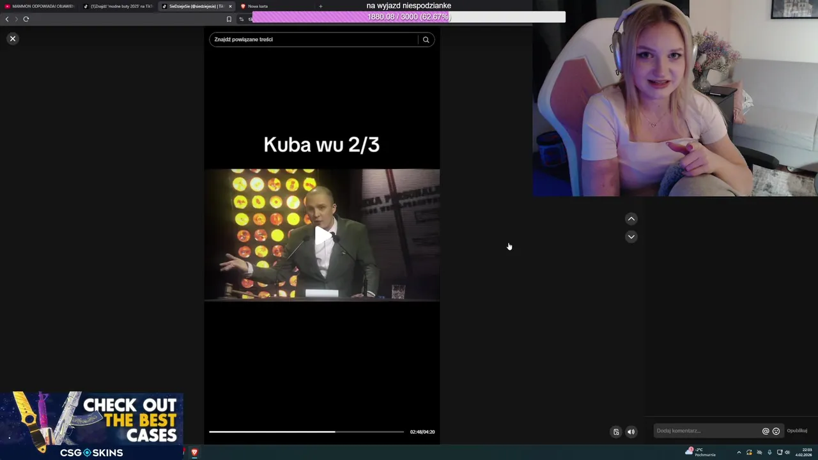This screenshot has height=460, width=818.
Task: Mute the TikTok video via speaker icon
Action: click(631, 432)
